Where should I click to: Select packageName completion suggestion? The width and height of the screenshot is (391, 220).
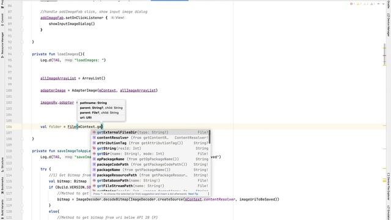(150, 170)
